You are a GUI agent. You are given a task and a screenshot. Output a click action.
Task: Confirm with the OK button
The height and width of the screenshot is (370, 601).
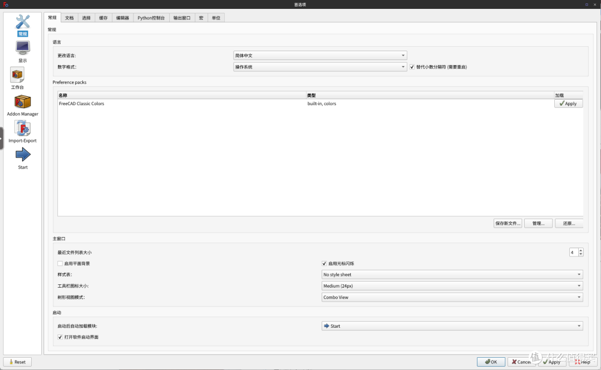(x=491, y=362)
